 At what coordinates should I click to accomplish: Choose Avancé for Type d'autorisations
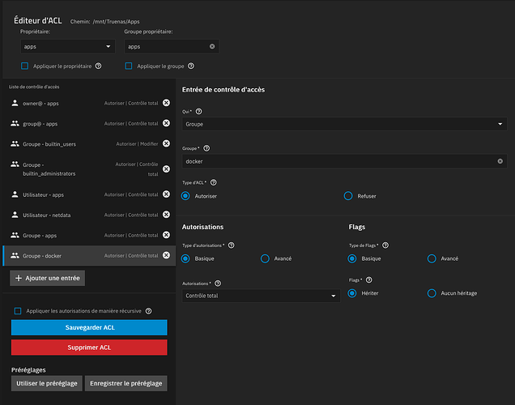point(265,258)
